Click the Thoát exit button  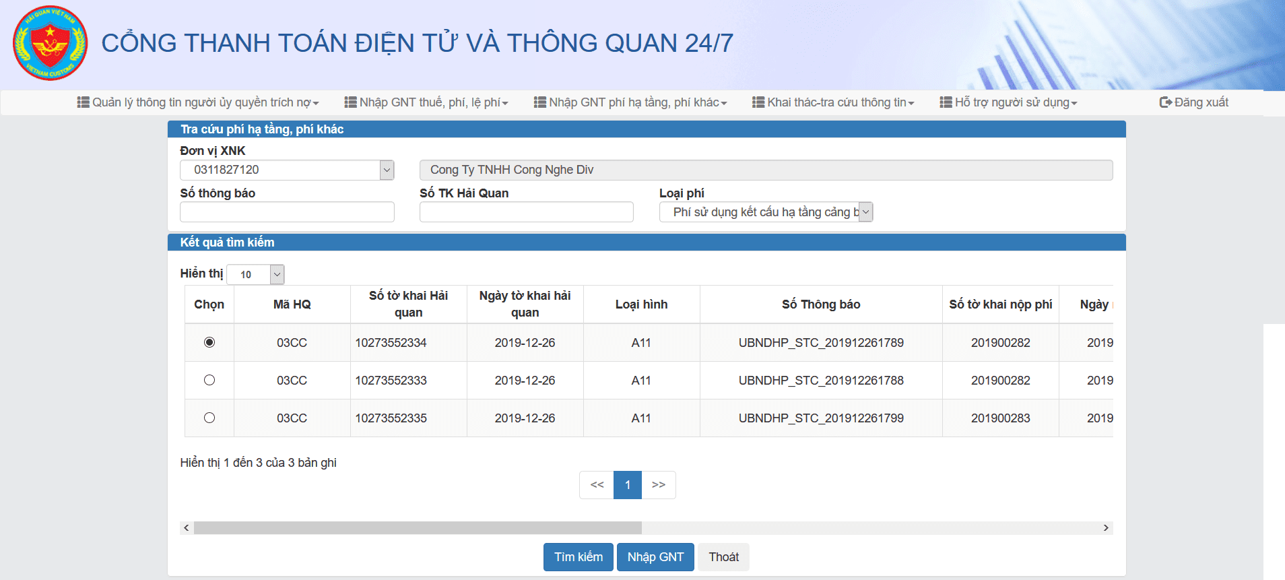pos(723,557)
